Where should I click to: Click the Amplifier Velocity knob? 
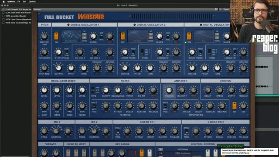pyautogui.click(x=181, y=90)
